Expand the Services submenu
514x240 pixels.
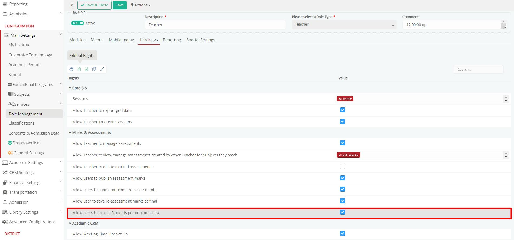point(61,103)
